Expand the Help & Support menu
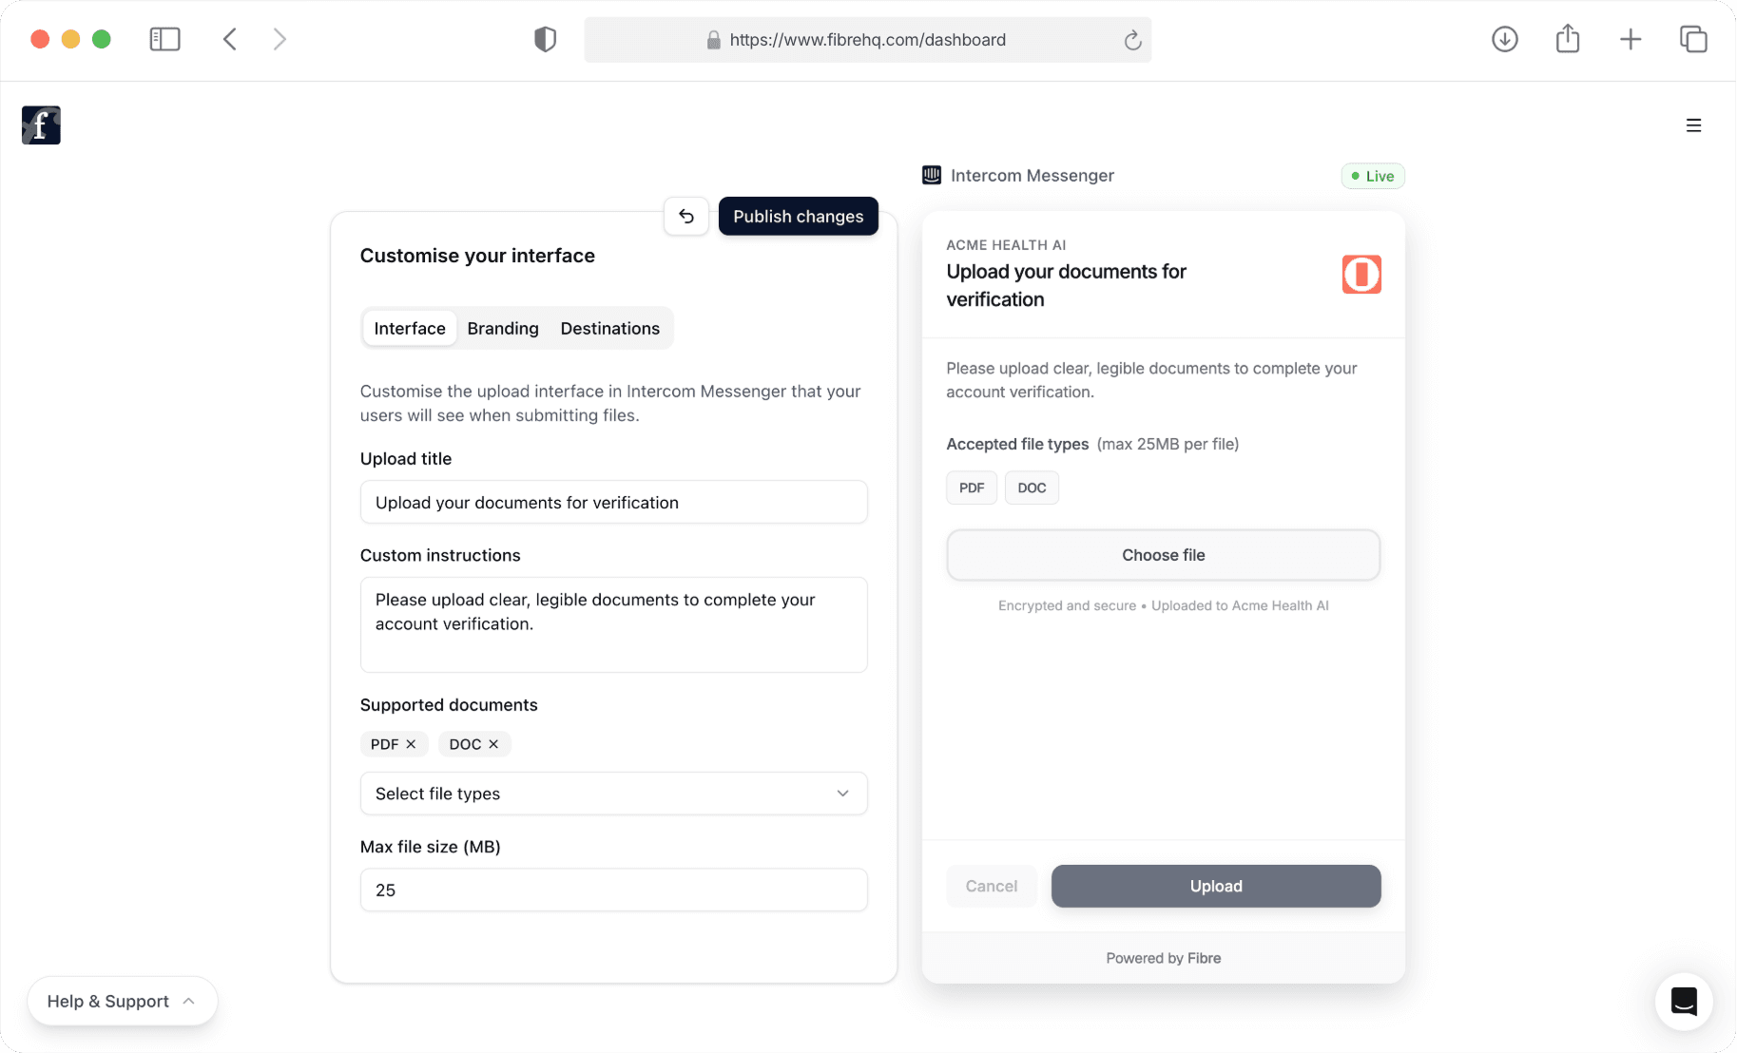Viewport: 1737px width, 1053px height. [122, 1001]
